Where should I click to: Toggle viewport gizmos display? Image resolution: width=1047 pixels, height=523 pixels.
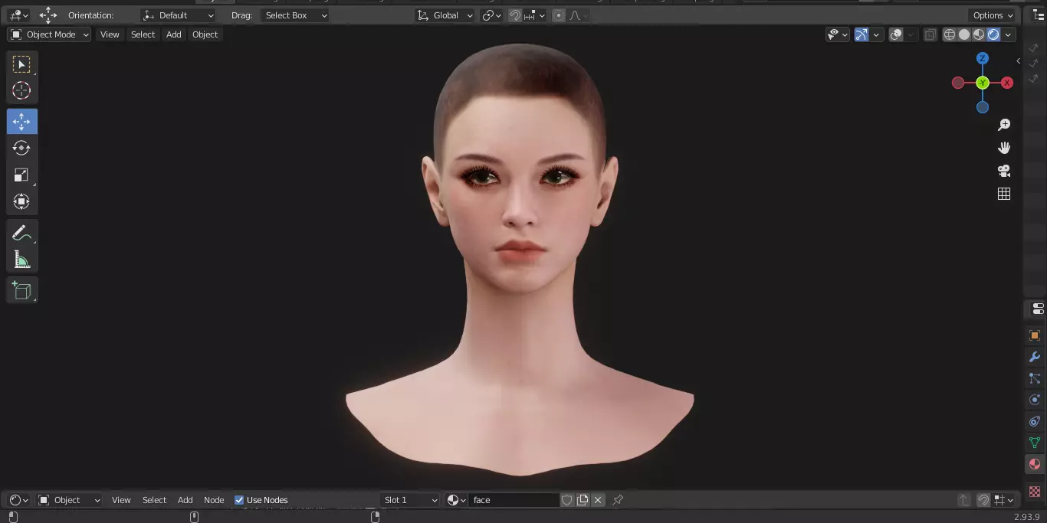click(862, 34)
